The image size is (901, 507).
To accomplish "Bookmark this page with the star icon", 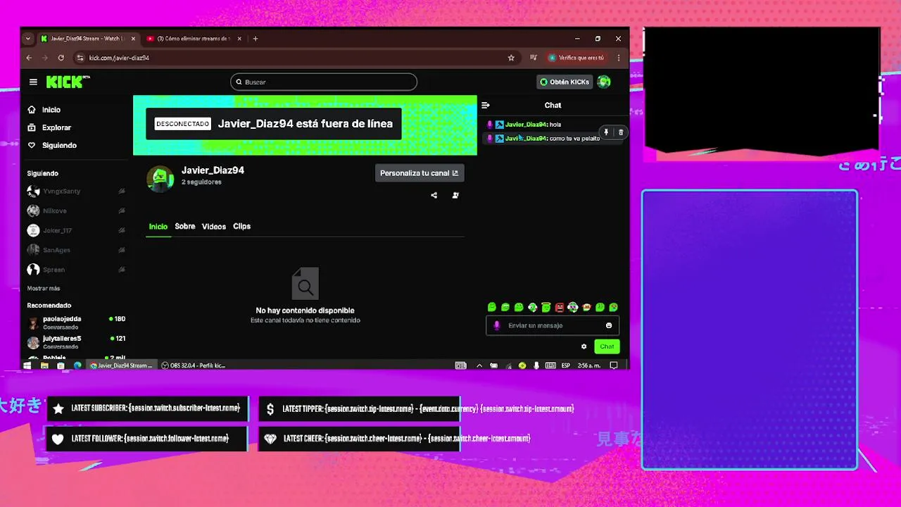I will tap(511, 58).
